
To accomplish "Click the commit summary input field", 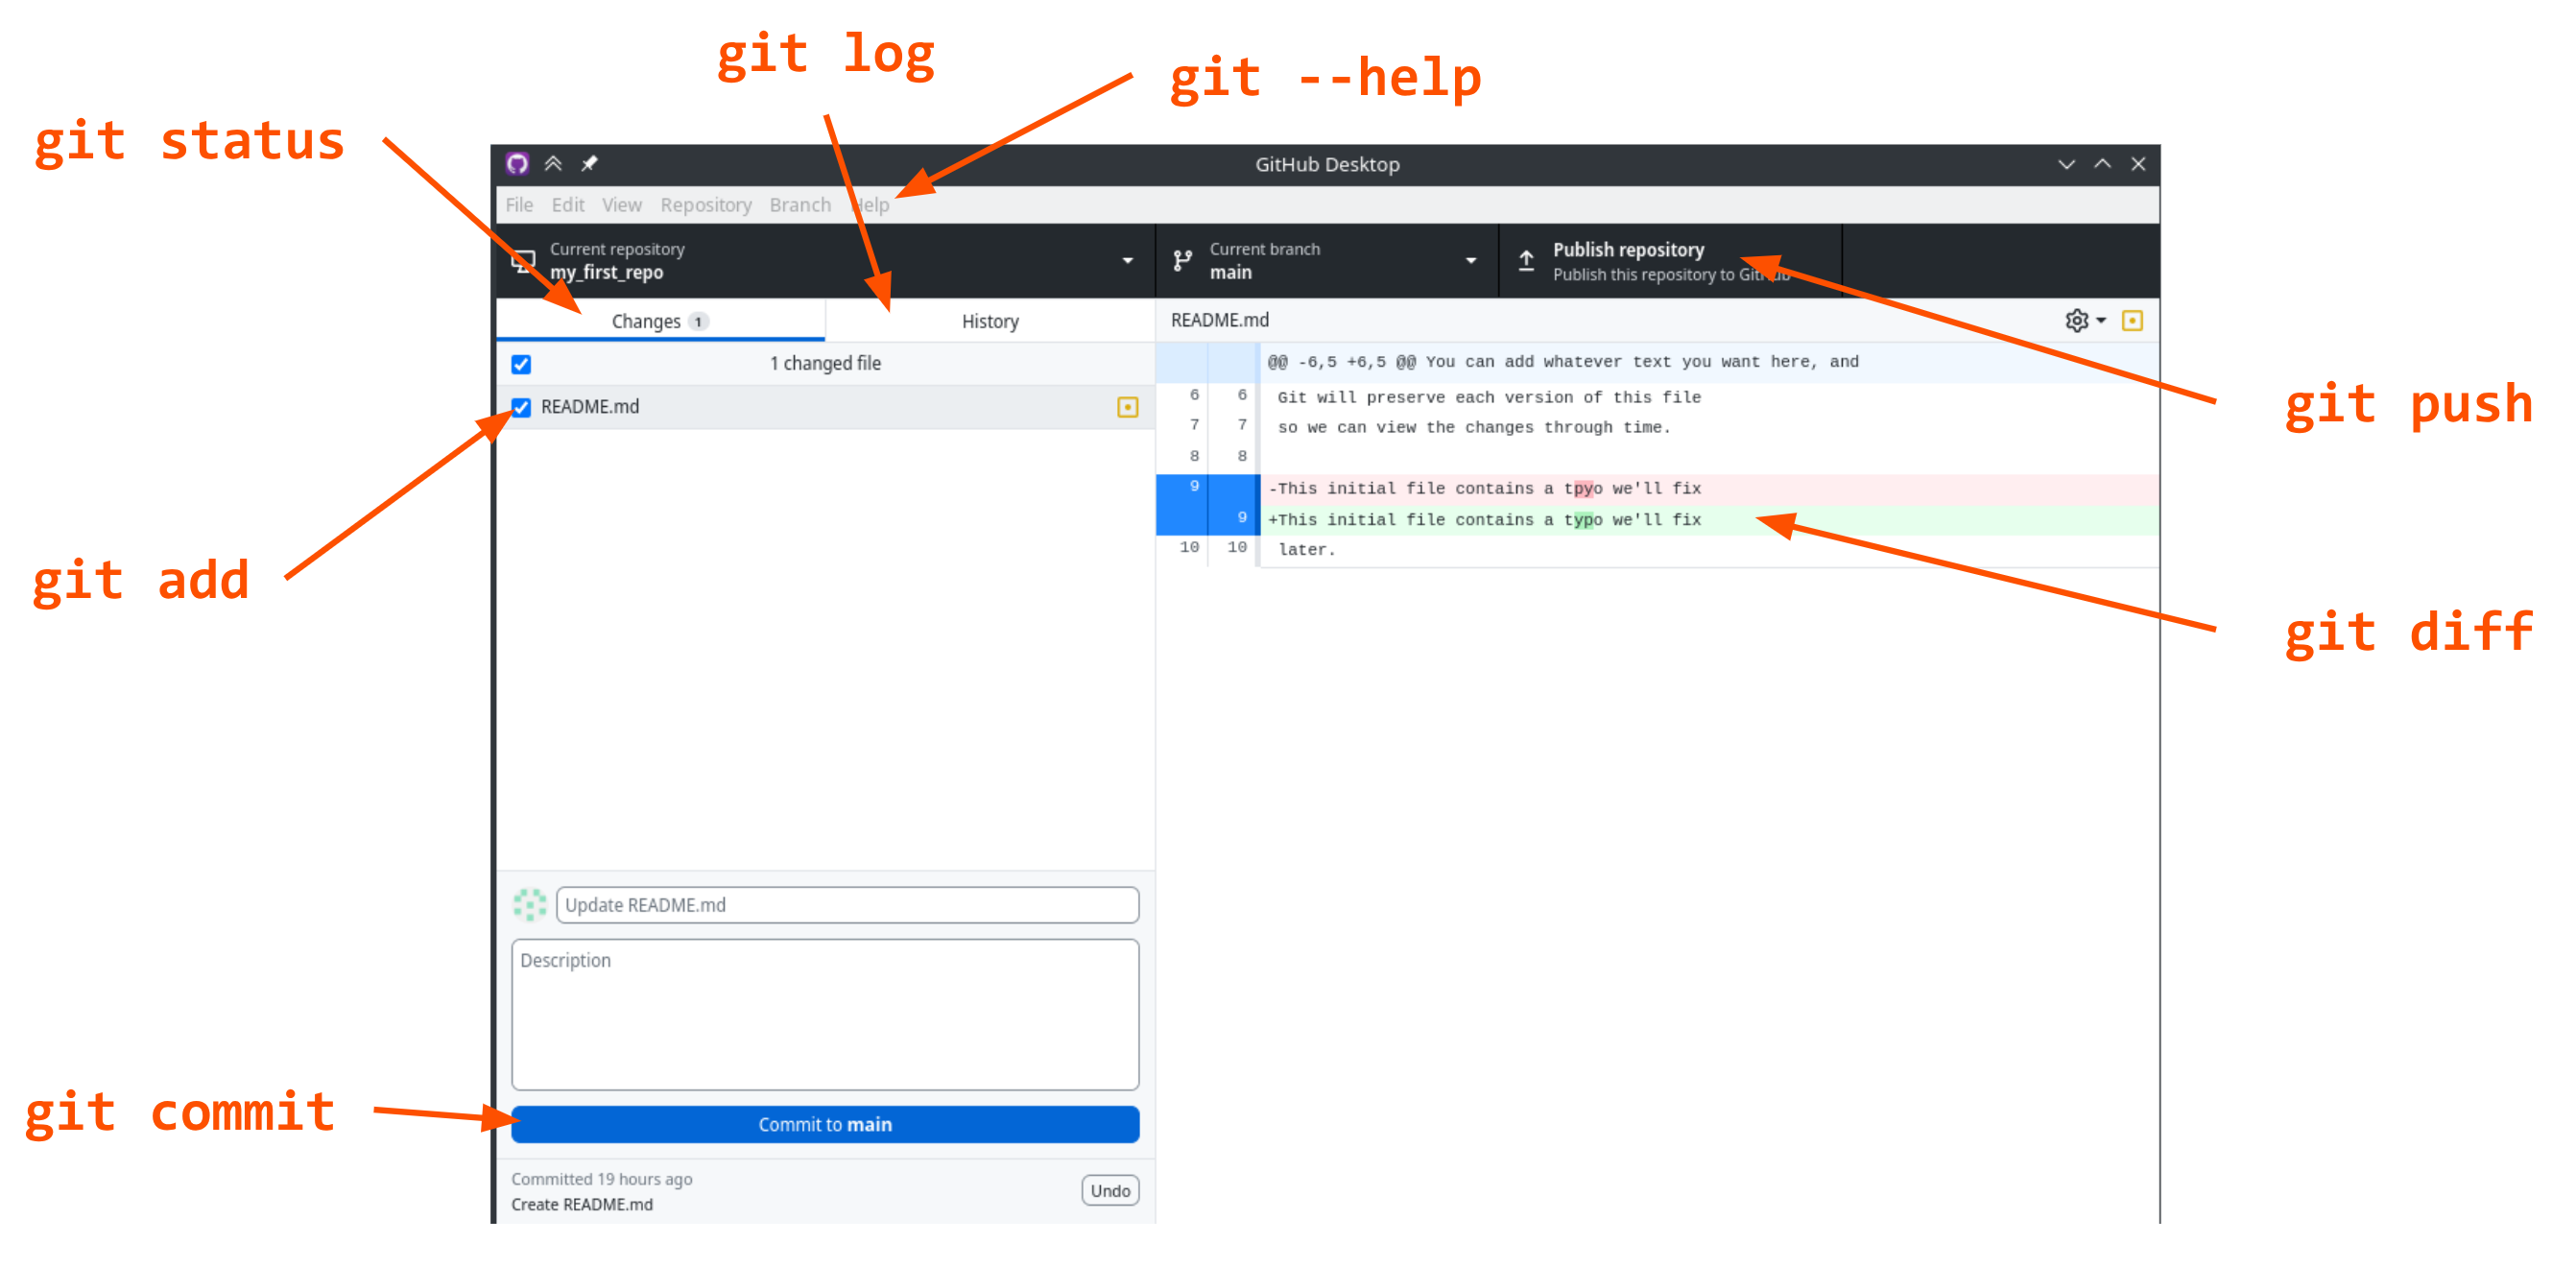I will pos(847,905).
